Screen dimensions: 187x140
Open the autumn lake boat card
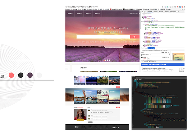tap(79, 97)
